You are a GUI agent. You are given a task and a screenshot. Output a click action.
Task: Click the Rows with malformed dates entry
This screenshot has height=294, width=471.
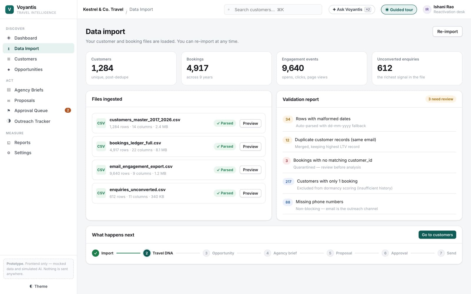click(x=369, y=122)
